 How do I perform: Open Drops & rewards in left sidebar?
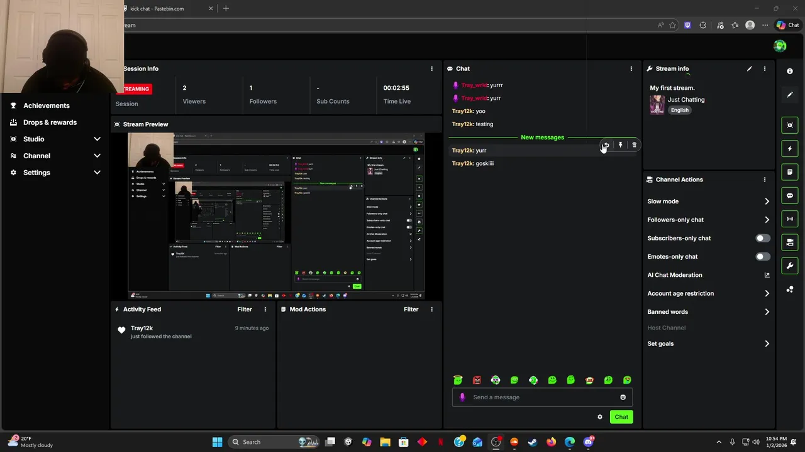(x=50, y=122)
